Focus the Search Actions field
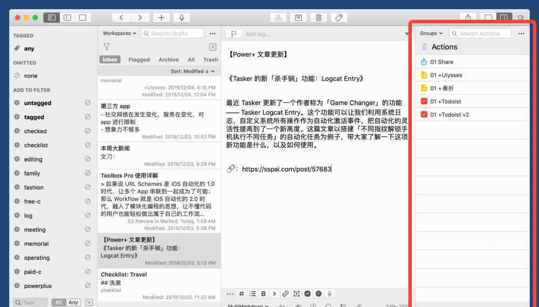Image resolution: width=539 pixels, height=307 pixels. 480,33
